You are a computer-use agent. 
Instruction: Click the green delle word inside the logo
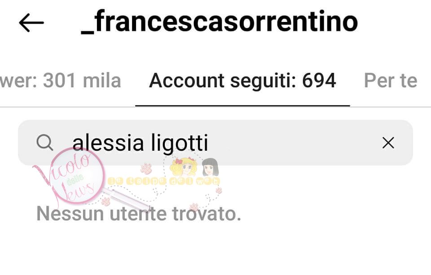pos(75,180)
